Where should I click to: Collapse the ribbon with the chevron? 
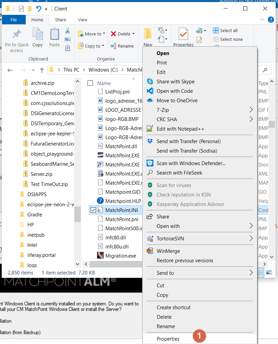point(262,20)
